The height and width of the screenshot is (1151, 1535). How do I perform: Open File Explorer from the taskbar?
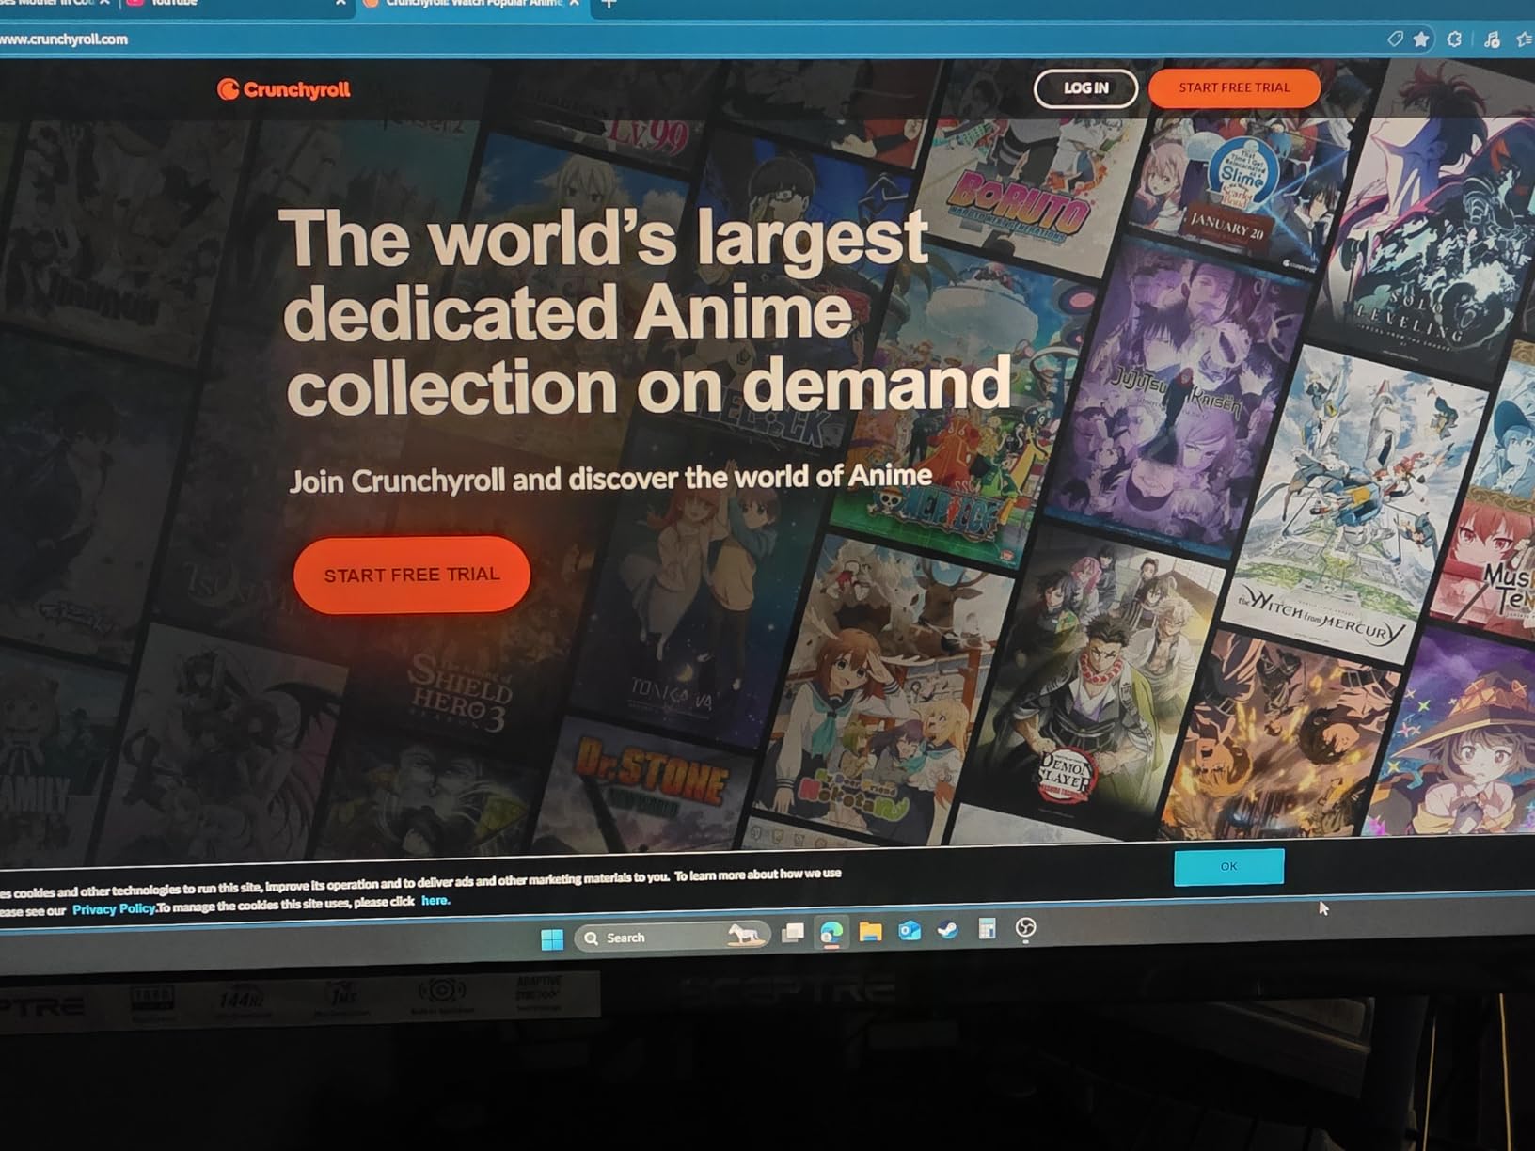coord(870,931)
